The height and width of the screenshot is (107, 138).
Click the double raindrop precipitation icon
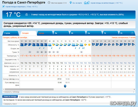click(x=83, y=48)
